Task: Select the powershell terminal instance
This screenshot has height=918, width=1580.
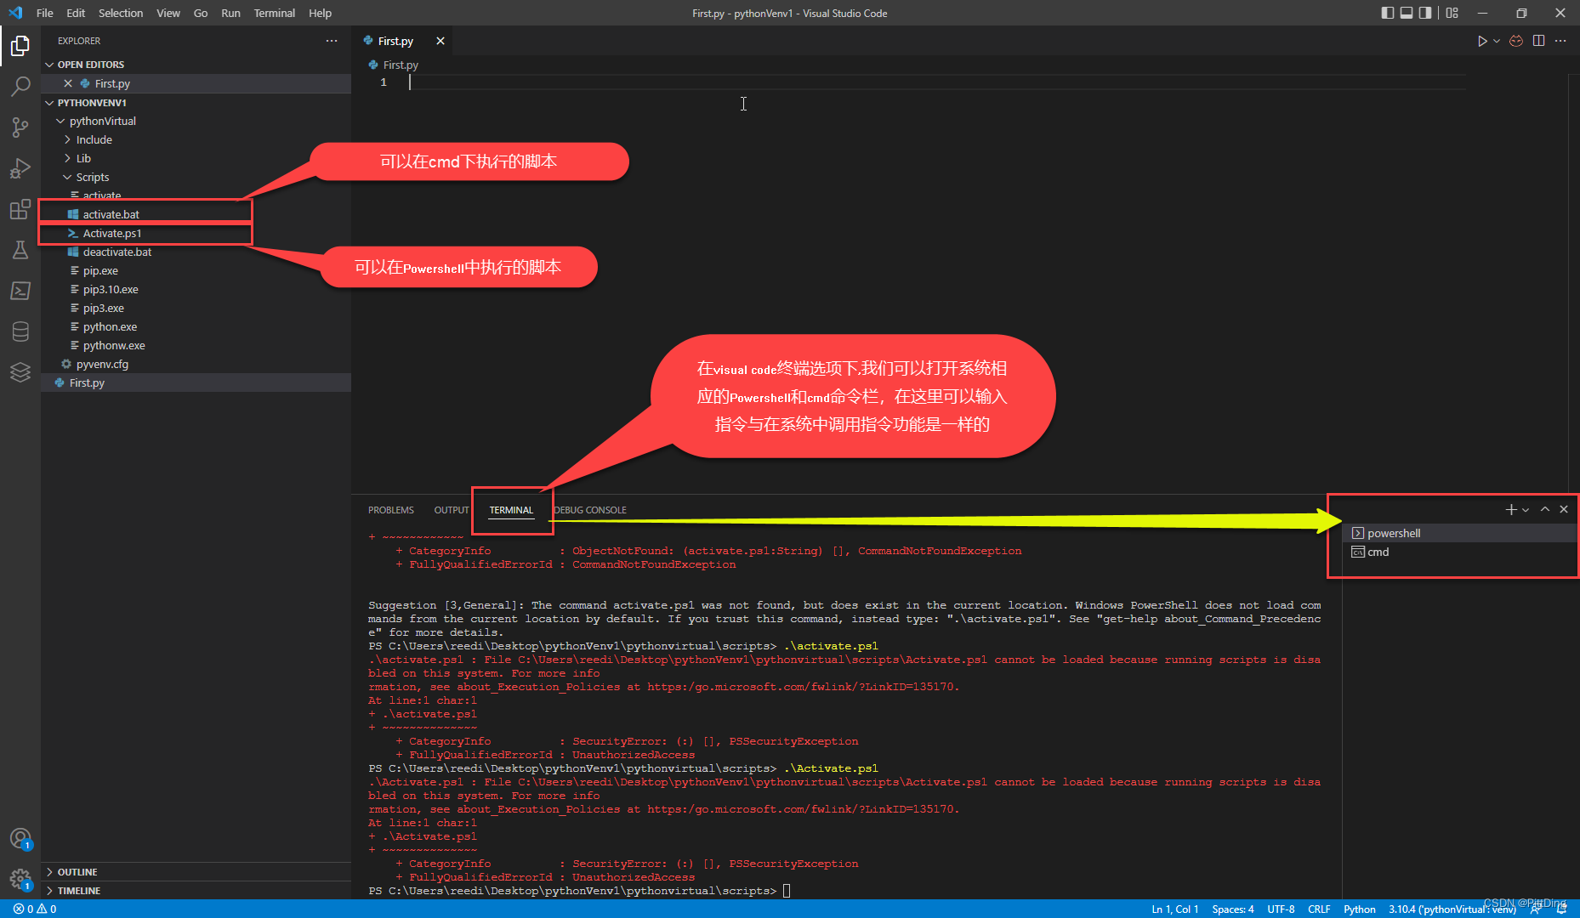Action: pos(1459,533)
